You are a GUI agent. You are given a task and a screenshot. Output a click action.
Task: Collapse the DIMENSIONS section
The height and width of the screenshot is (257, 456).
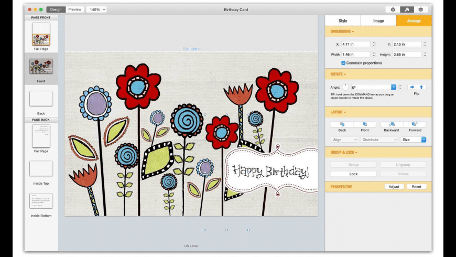[342, 31]
